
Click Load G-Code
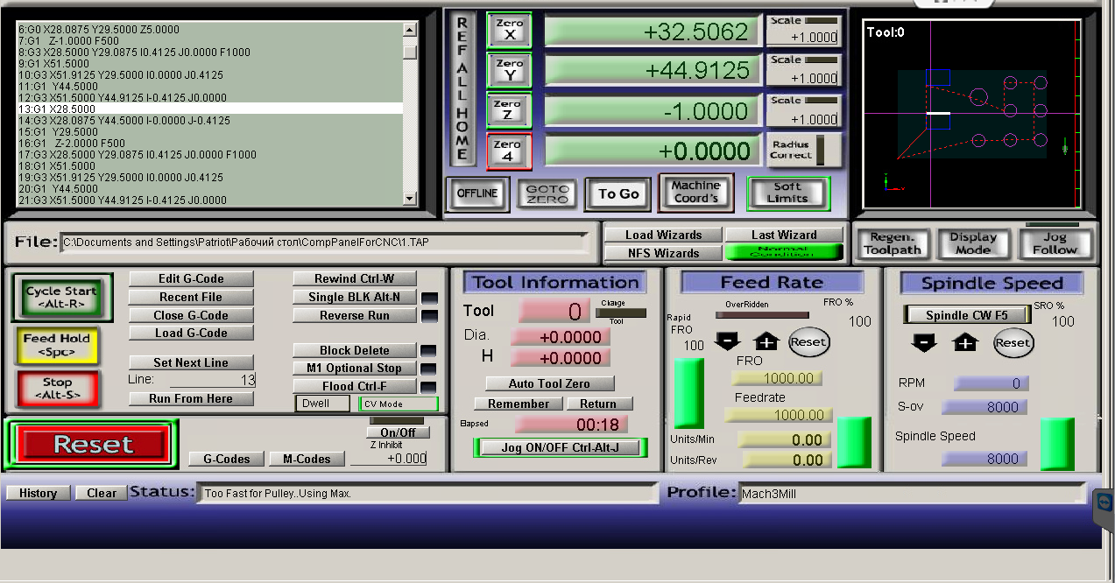click(191, 333)
